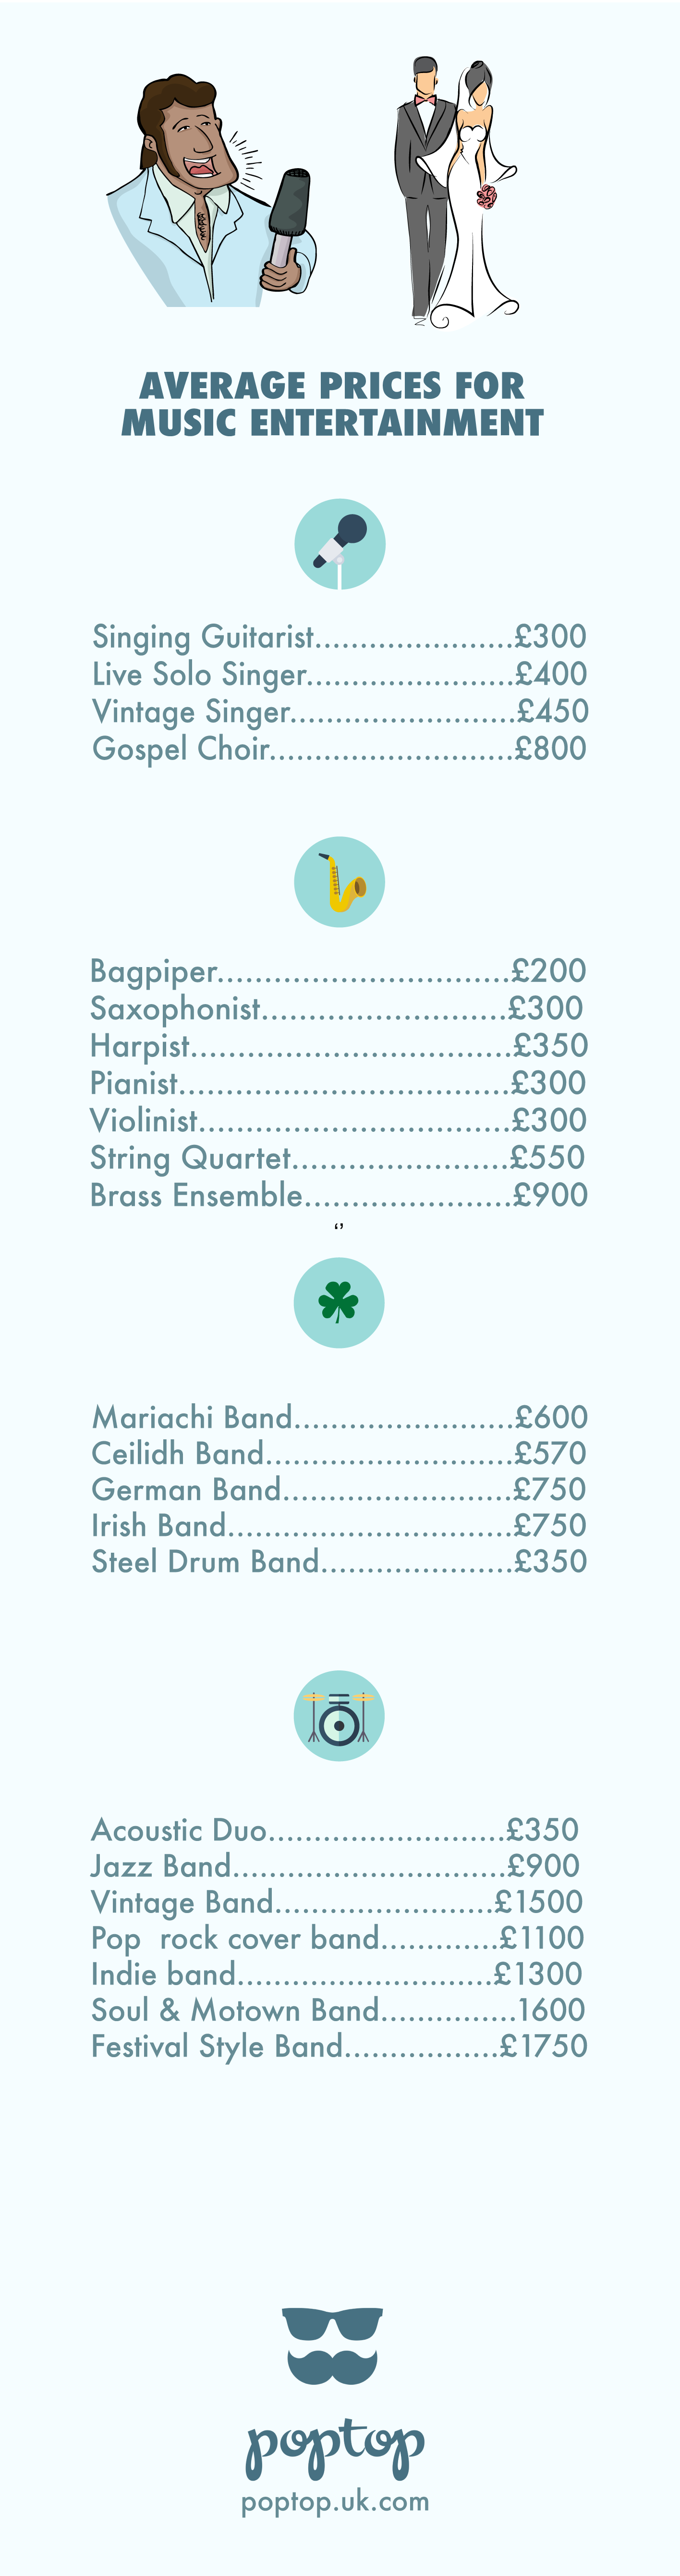
Task: Select the Gospel Choir £800 row
Action: click(x=339, y=749)
